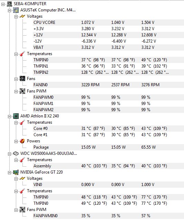The width and height of the screenshot is (184, 220).
Task: Click the ASUSTeK motherboard icon
Action: pos(16,10)
